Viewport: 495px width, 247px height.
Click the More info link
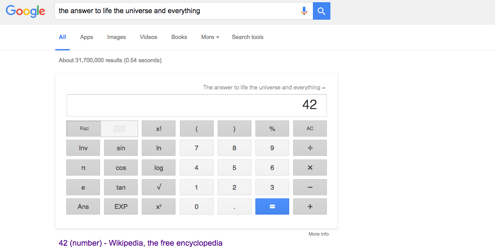pyautogui.click(x=319, y=234)
